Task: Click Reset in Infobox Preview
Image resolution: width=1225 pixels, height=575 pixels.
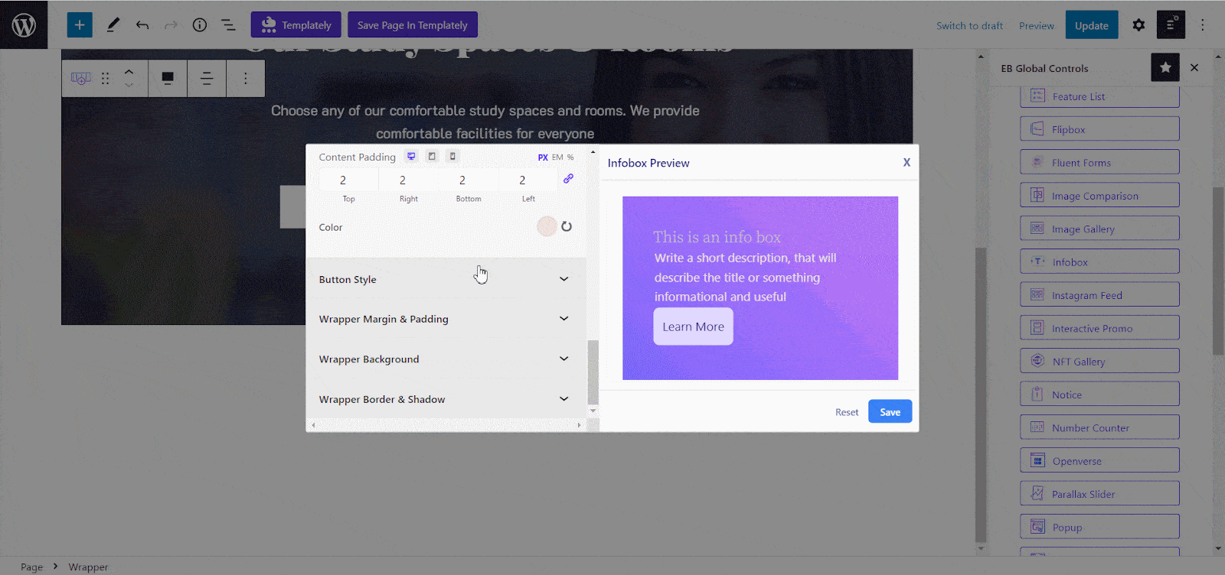Action: (x=847, y=412)
